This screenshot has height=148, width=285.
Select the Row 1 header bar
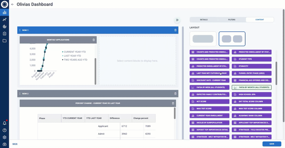(98, 30)
